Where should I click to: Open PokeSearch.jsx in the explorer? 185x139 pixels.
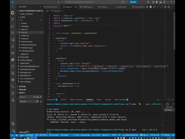(28, 51)
